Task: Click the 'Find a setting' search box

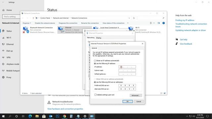Action: [x=11, y=17]
